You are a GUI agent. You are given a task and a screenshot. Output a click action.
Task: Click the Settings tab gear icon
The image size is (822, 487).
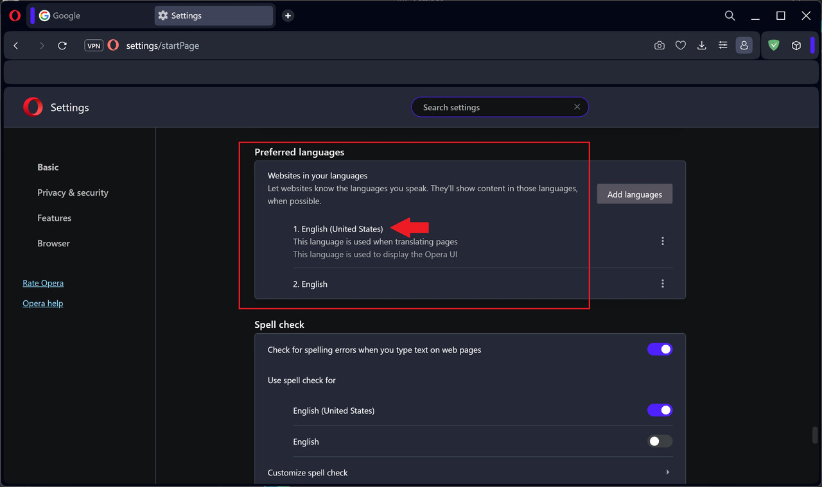(x=163, y=15)
